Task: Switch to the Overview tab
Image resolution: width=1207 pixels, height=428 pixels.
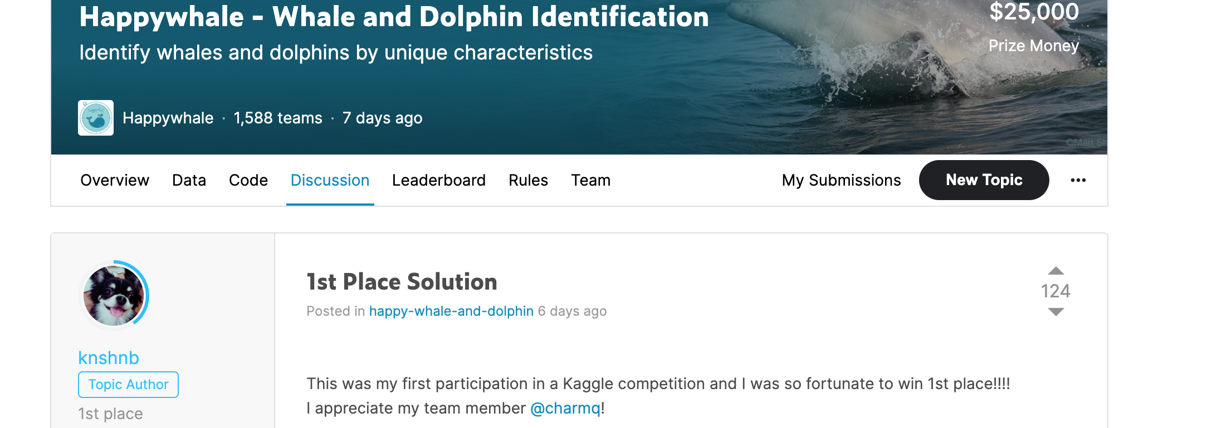Action: tap(115, 180)
